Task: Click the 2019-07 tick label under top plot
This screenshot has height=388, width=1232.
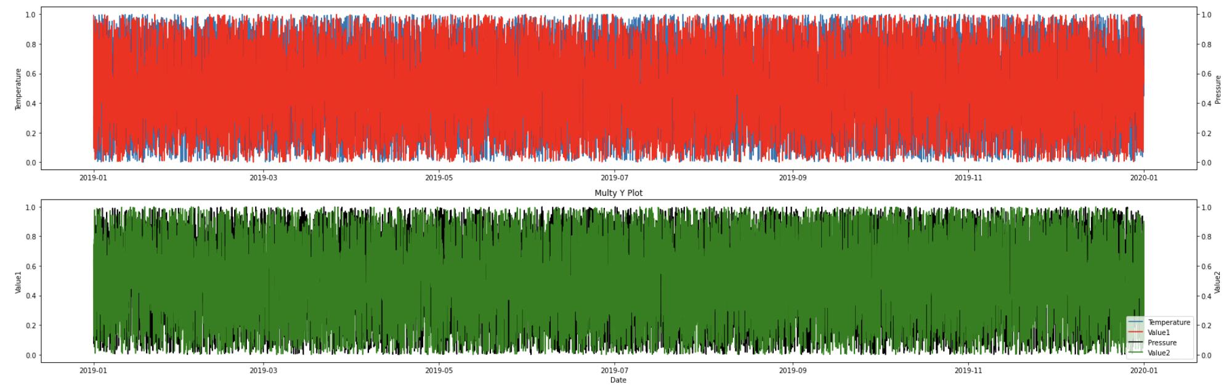Action: click(614, 177)
